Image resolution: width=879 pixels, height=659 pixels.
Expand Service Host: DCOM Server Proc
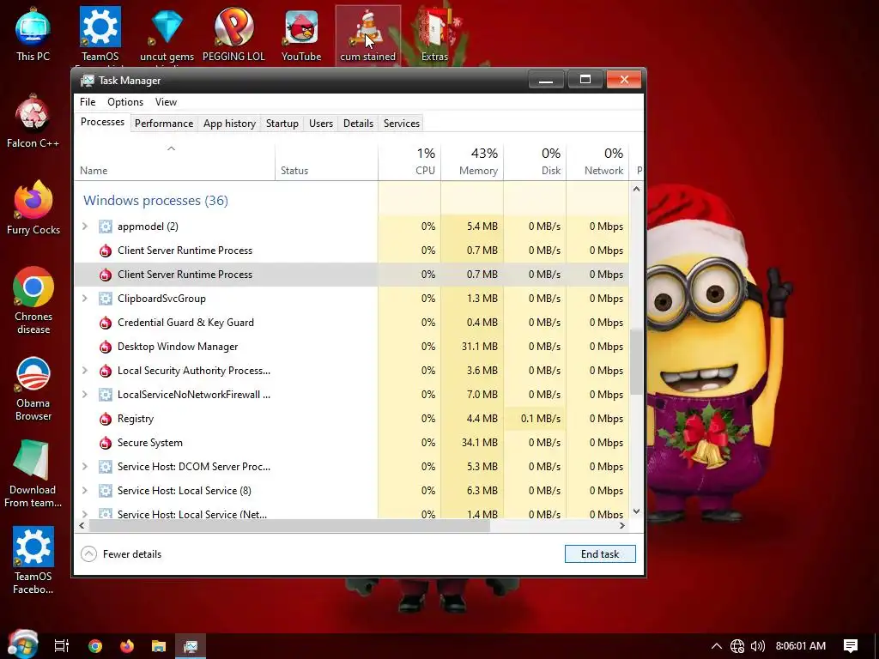pyautogui.click(x=85, y=466)
